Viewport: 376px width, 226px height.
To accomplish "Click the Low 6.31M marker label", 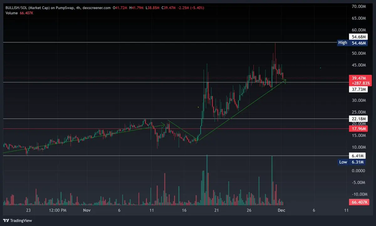I will (352, 162).
